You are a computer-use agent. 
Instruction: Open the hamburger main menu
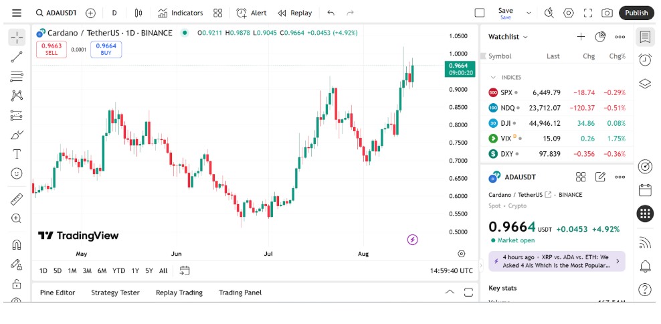tap(17, 13)
